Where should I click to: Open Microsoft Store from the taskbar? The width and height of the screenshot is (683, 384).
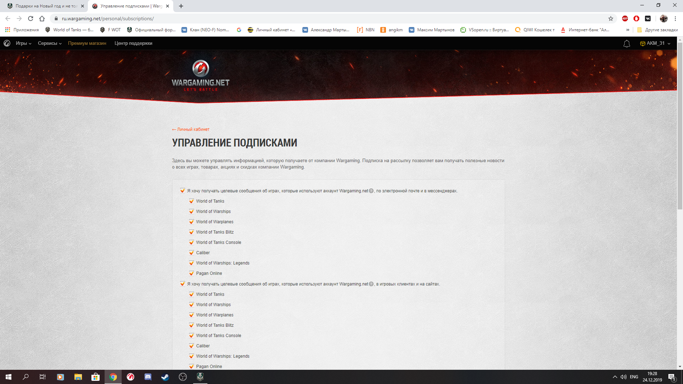click(95, 377)
